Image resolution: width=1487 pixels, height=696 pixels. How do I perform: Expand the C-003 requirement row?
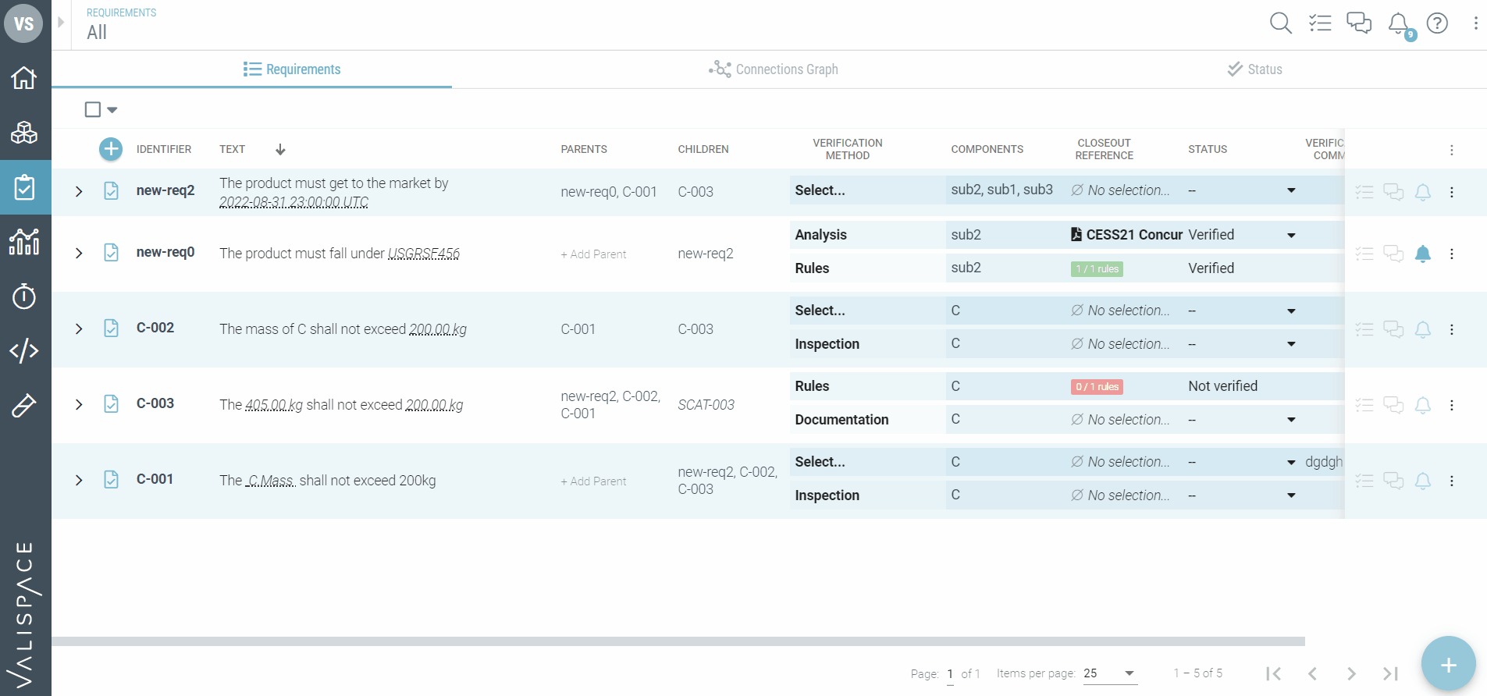coord(79,404)
